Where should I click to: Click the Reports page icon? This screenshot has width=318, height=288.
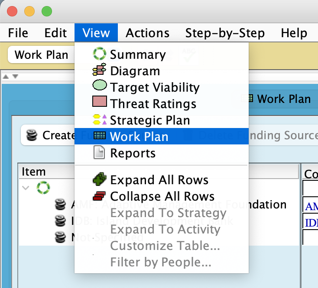point(99,153)
